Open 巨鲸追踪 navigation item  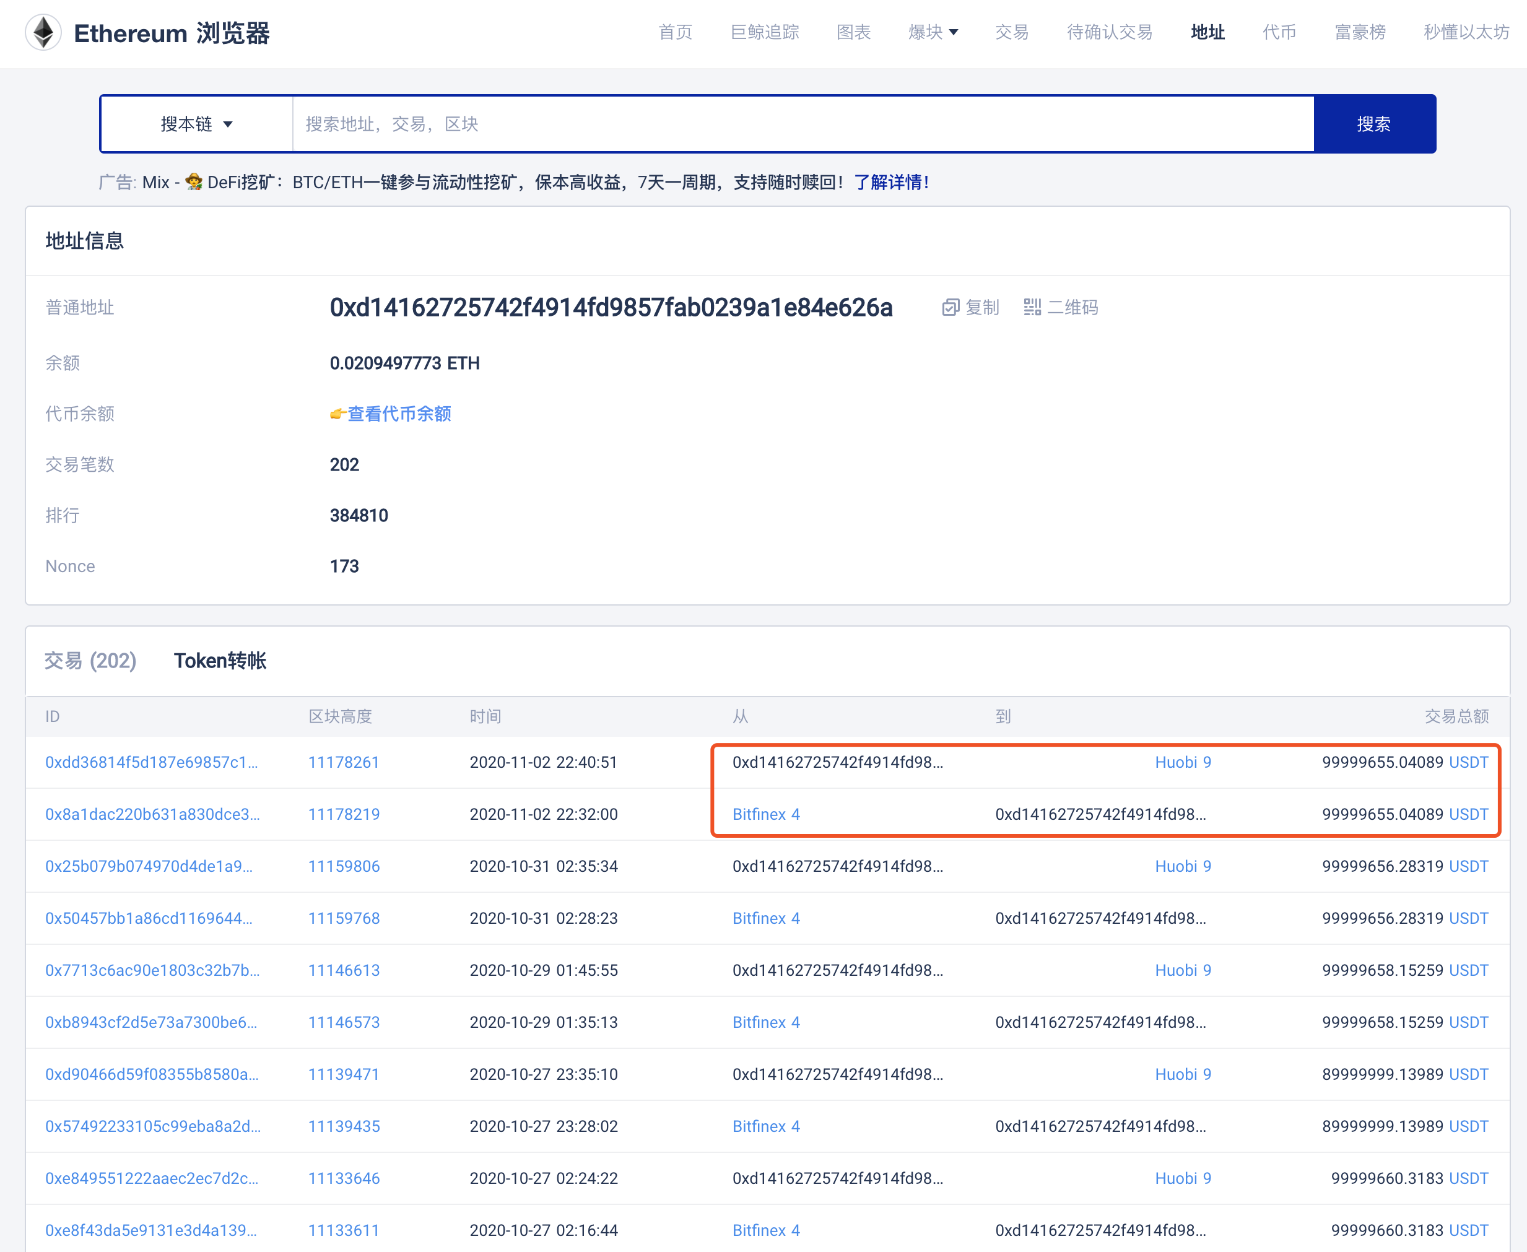765,32
